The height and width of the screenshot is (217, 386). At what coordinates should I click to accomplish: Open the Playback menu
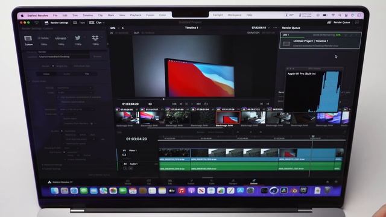(x=135, y=15)
